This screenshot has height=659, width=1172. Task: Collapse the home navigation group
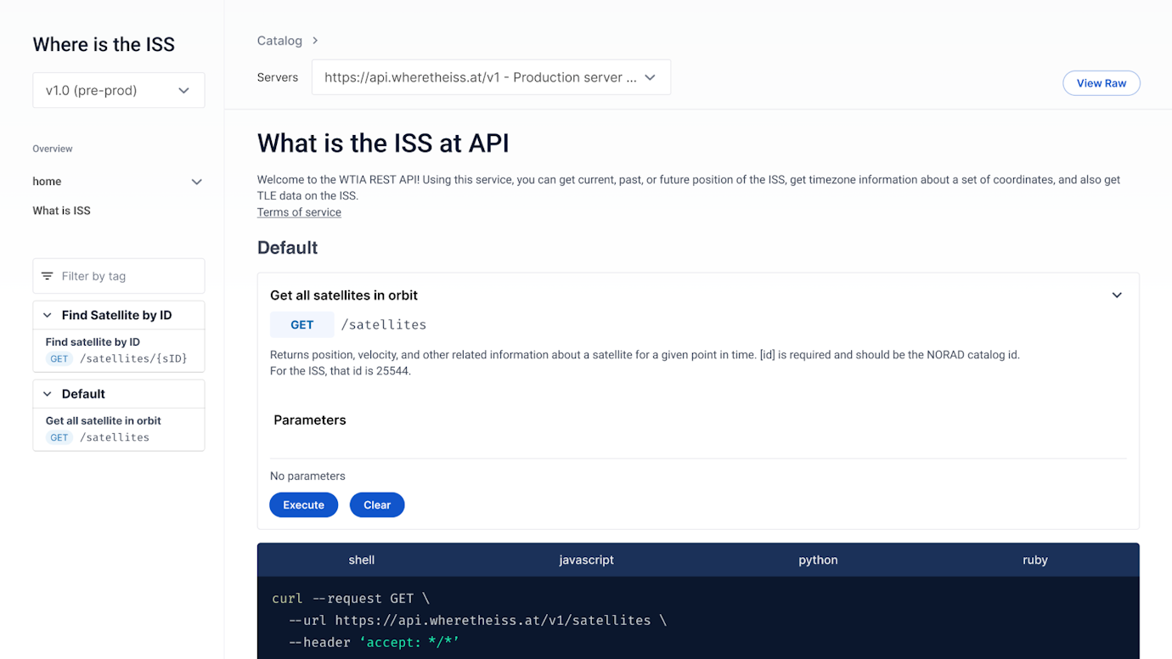coord(196,181)
